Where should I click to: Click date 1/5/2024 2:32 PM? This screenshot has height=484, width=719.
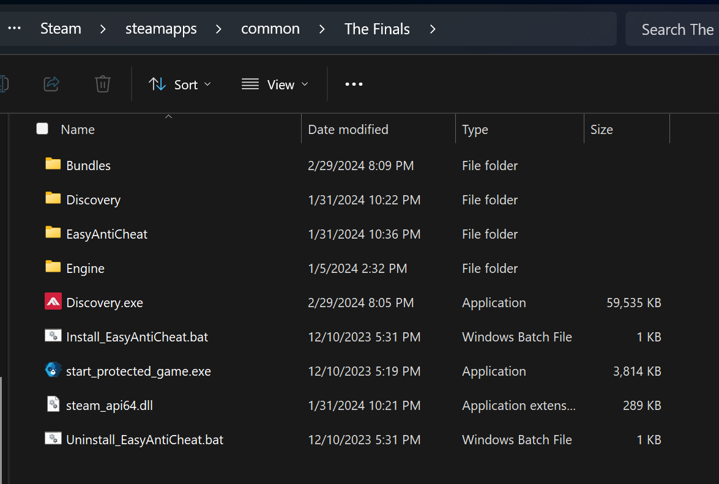click(x=358, y=269)
